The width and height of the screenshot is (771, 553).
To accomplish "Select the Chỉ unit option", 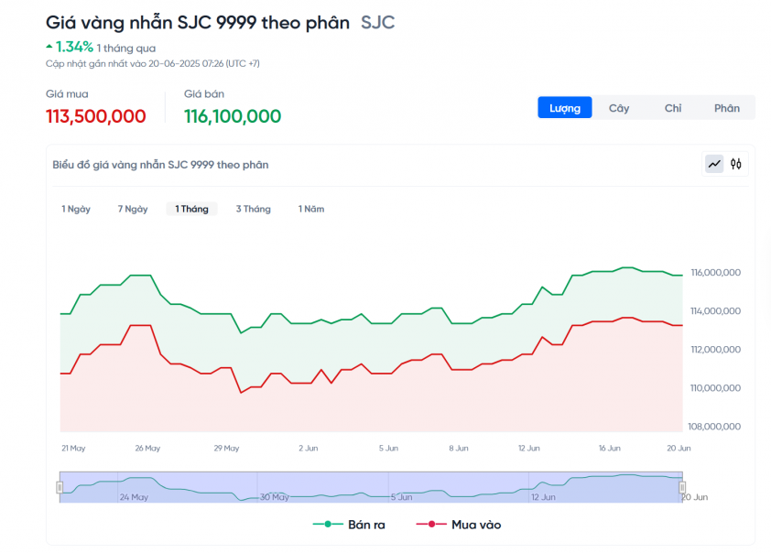I will (673, 108).
